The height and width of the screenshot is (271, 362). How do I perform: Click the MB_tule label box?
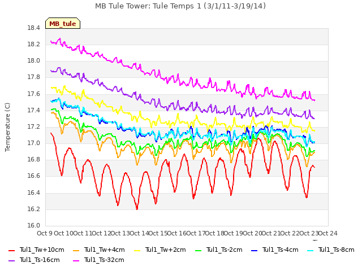pos(63,23)
